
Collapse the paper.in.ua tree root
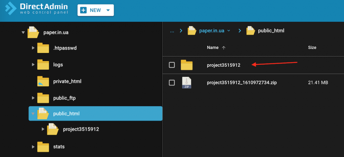click(23, 33)
